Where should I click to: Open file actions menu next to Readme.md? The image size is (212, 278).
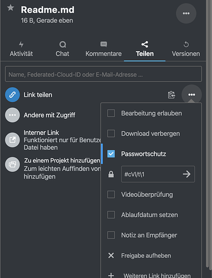click(186, 13)
